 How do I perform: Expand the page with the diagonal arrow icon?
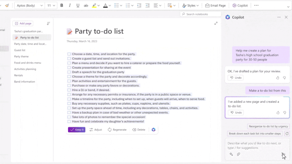point(216,23)
